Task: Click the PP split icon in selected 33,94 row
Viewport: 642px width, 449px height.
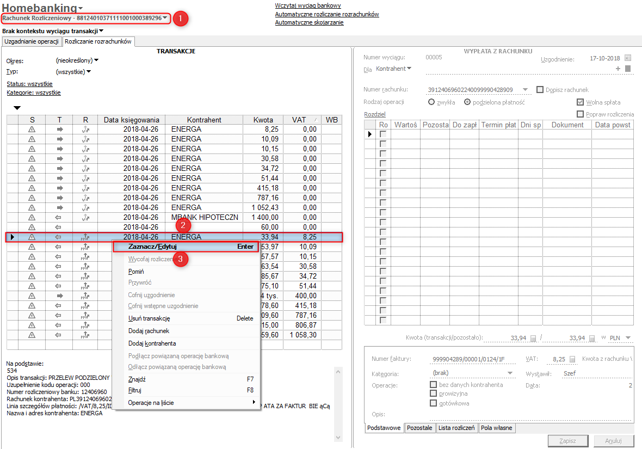Action: (85, 237)
